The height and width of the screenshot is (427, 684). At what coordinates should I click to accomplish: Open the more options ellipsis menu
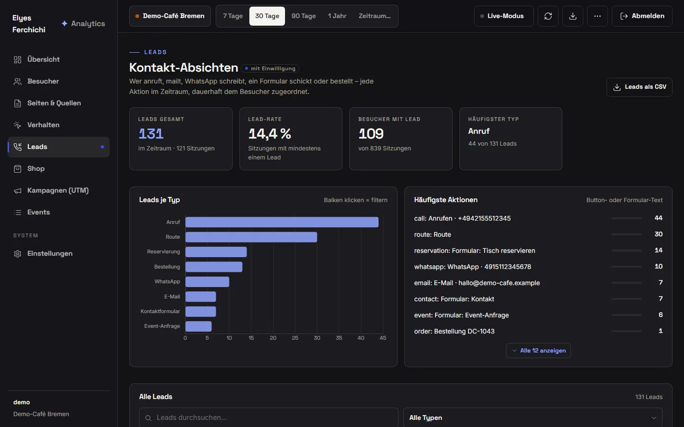coord(598,16)
